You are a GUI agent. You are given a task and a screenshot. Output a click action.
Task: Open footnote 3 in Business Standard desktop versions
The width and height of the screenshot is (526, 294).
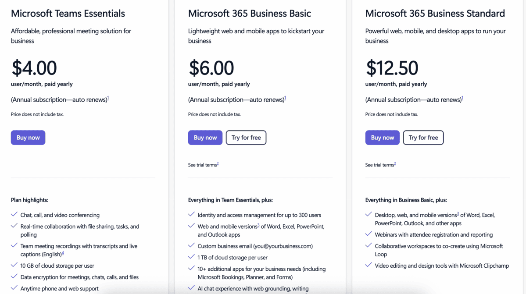(458, 214)
